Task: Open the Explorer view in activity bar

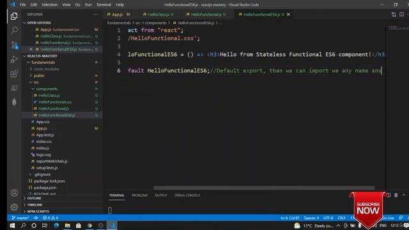Action: [14, 16]
